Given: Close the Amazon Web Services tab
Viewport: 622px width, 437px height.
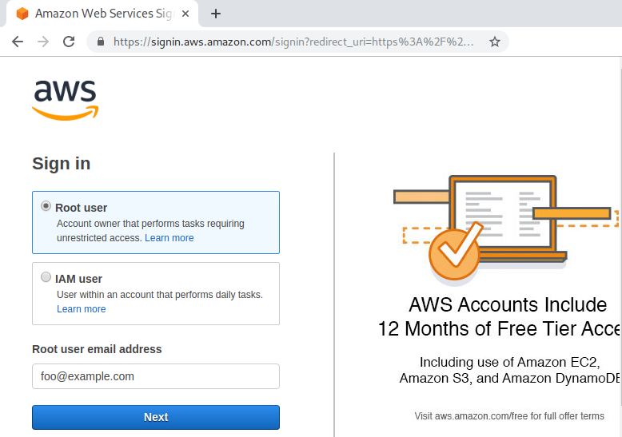Looking at the screenshot, I should 185,14.
